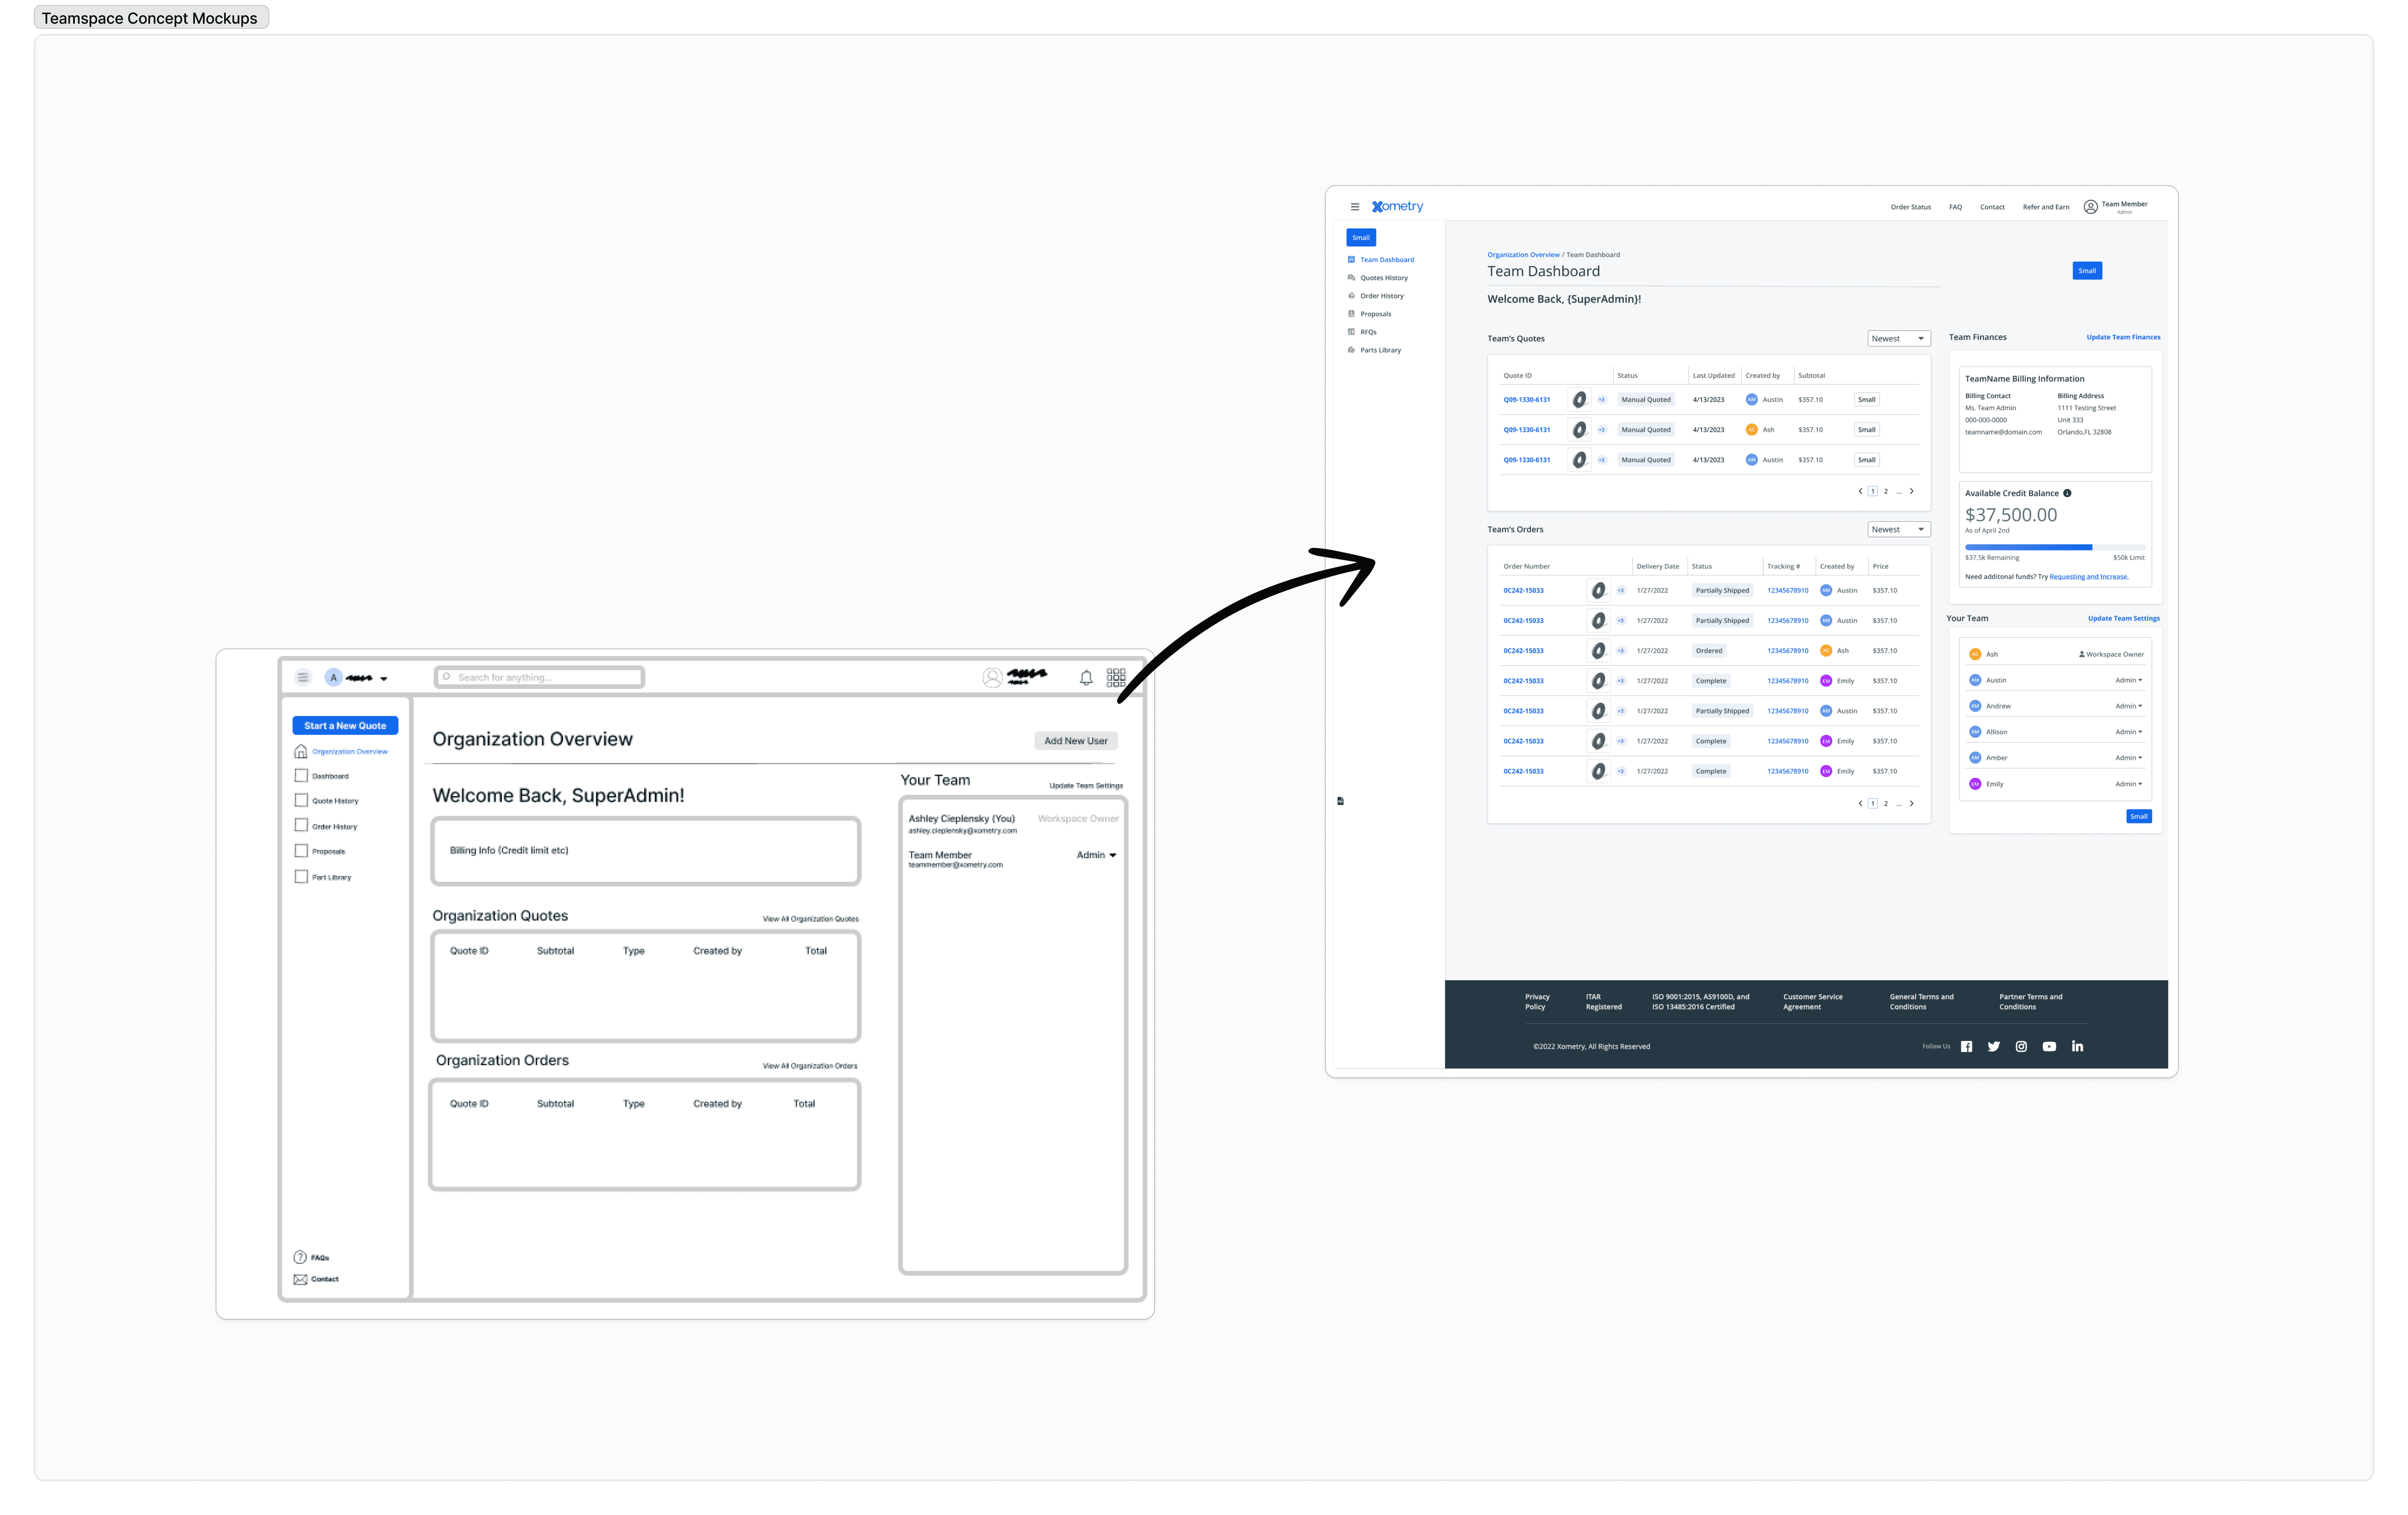Screen dimensions: 2408x1515
Task: Open the Newest dropdown for Team's Quotes
Action: point(1898,338)
